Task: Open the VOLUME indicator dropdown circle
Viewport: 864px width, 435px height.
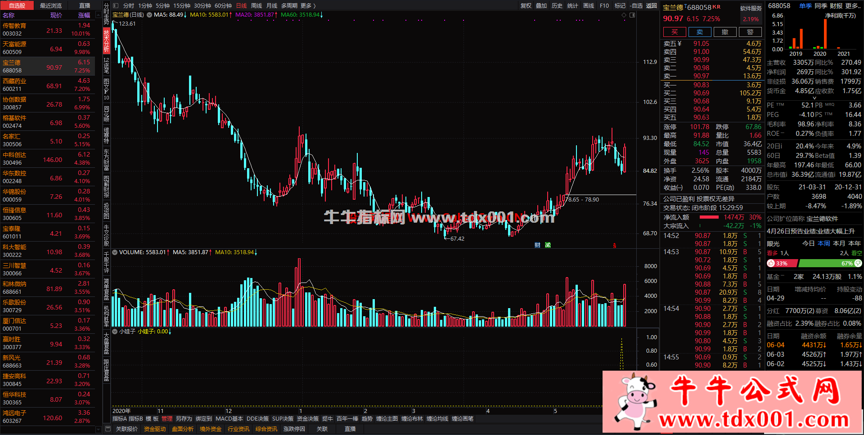Action: click(x=115, y=252)
